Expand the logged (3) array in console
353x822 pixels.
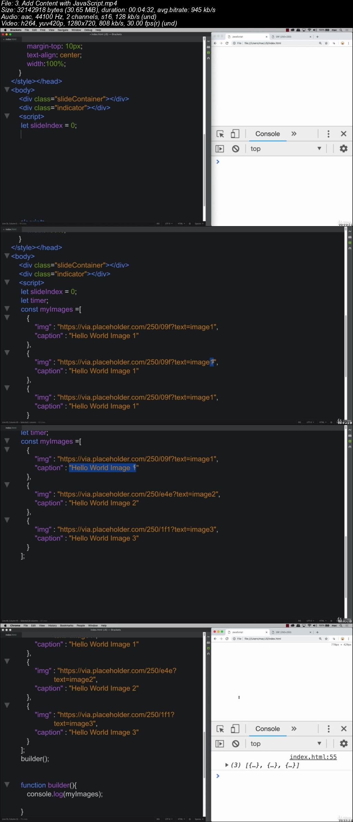pyautogui.click(x=226, y=765)
